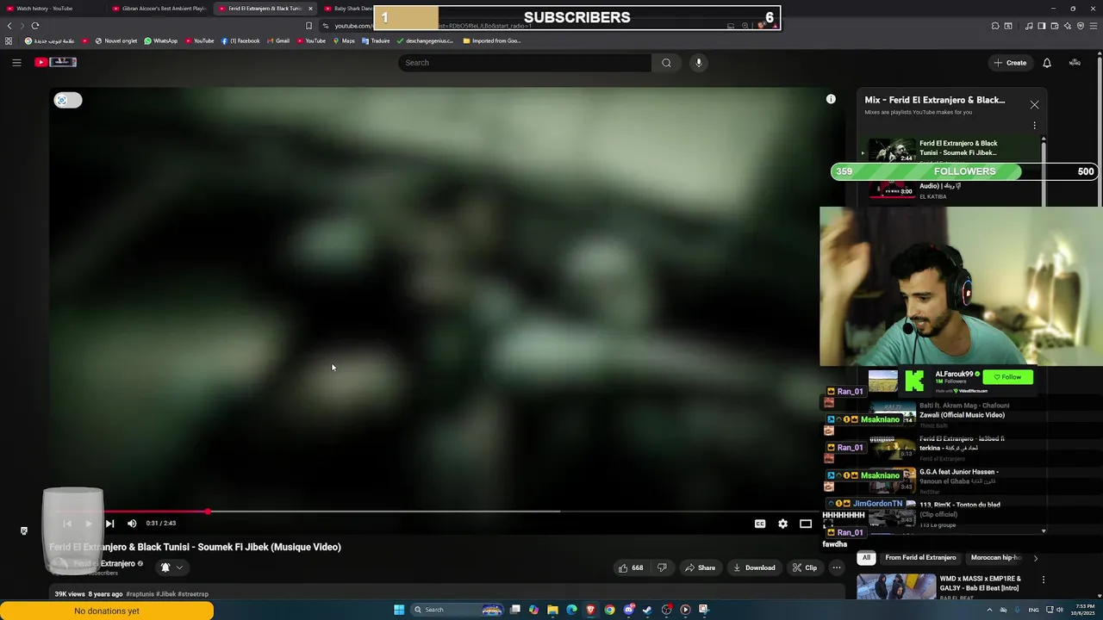Screen dimensions: 1103x620
Task: Play first Mix item Ferid El Extranjero thumbnail
Action: click(892, 151)
